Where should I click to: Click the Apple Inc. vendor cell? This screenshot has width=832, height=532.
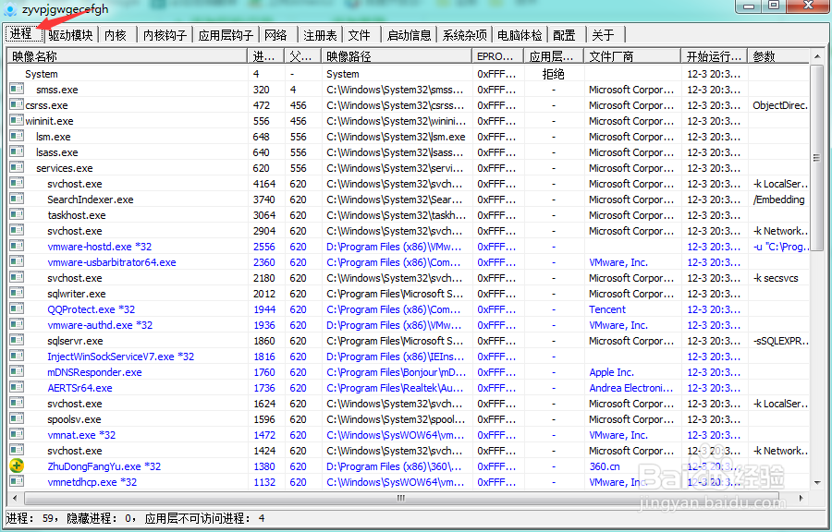611,372
